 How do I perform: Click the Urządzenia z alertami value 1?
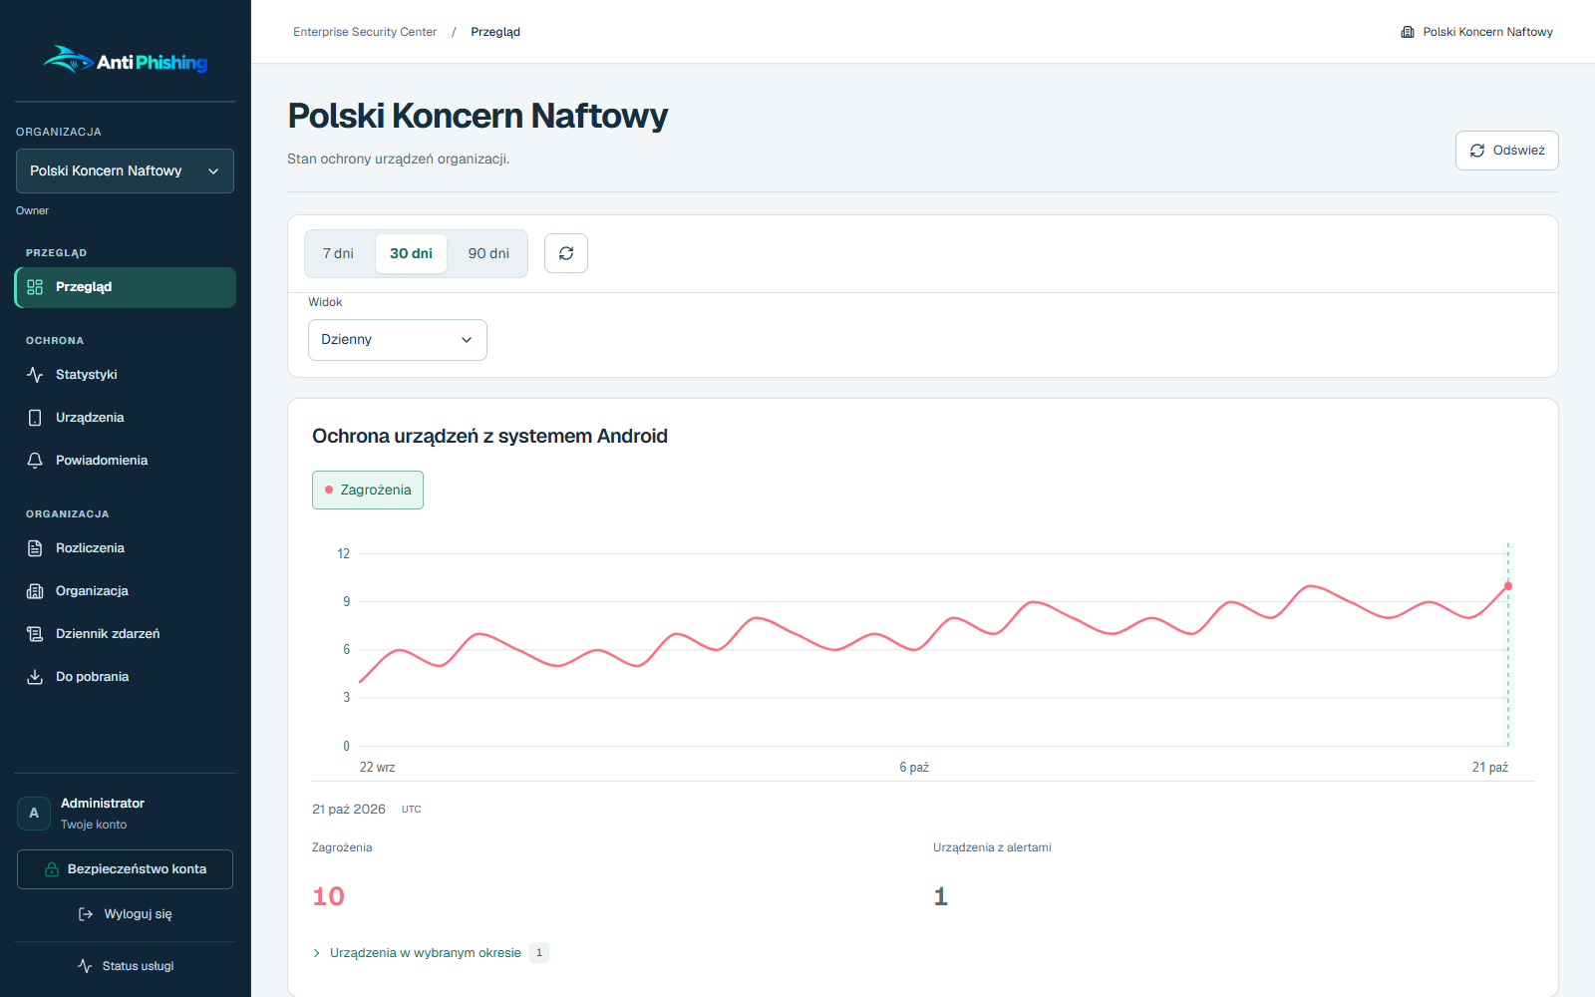(940, 896)
